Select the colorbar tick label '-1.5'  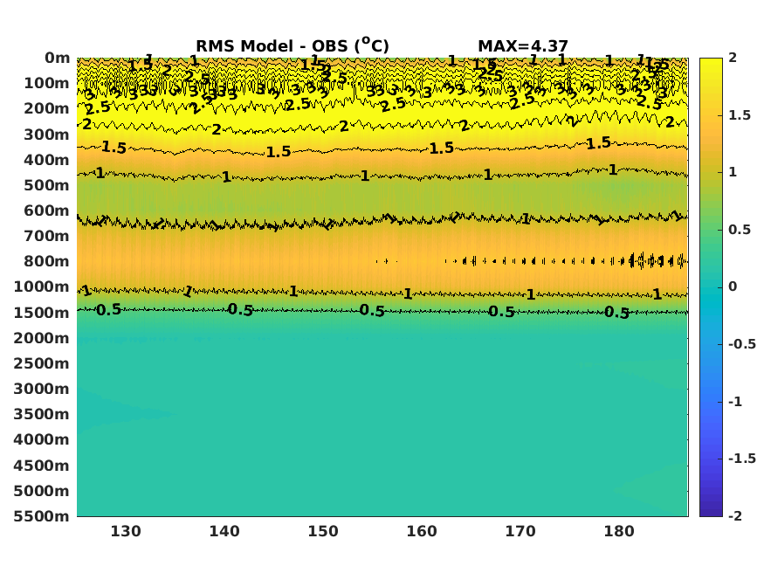pos(742,459)
